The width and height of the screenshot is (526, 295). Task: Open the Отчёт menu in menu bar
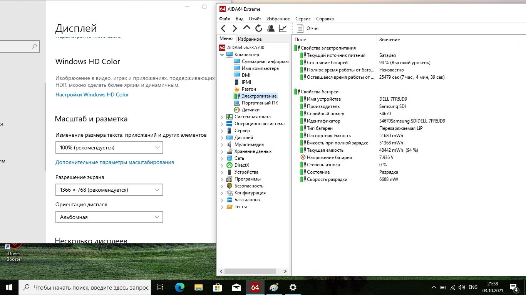click(255, 19)
